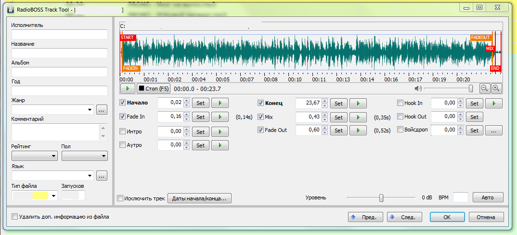Browse for a Войсдроп file via ellipsis button
Image resolution: width=517 pixels, height=235 pixels.
pyautogui.click(x=493, y=131)
